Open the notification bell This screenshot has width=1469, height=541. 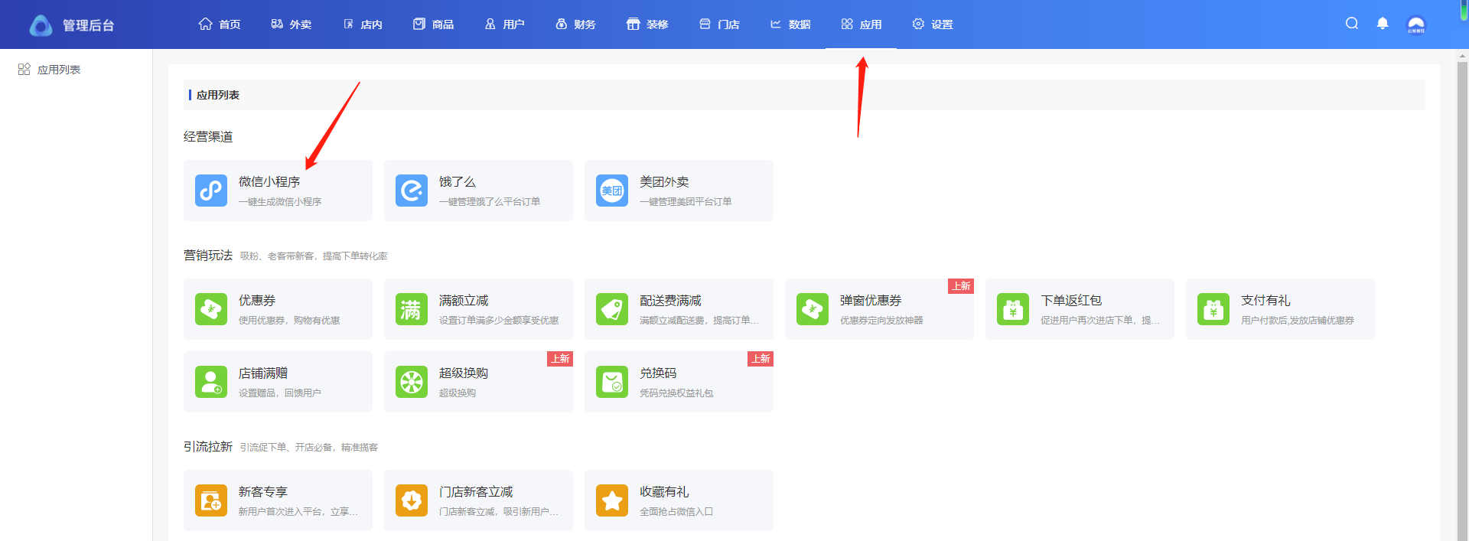pos(1383,24)
